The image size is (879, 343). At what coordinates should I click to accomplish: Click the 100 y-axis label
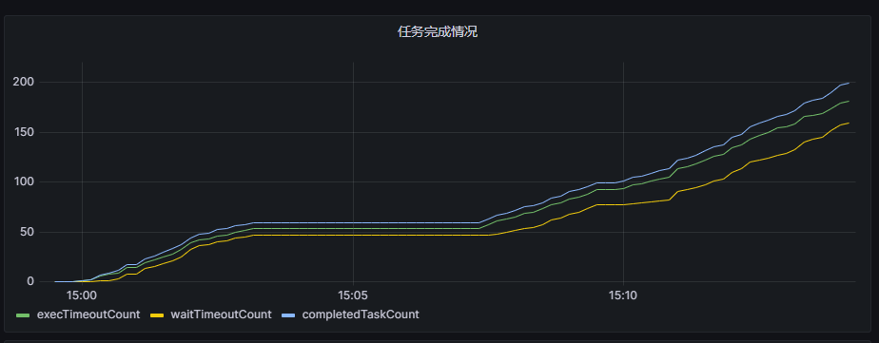(24, 181)
